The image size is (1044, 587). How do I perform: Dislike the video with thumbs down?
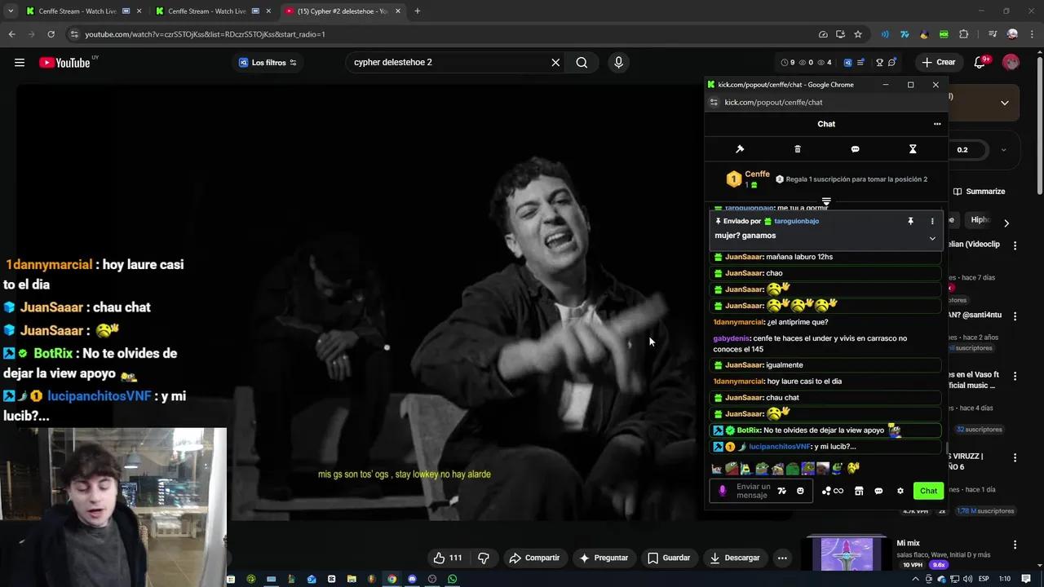pos(484,558)
